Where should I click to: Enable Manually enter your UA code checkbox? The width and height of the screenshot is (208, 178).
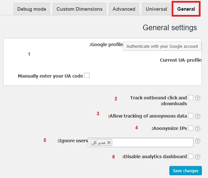pos(87,76)
